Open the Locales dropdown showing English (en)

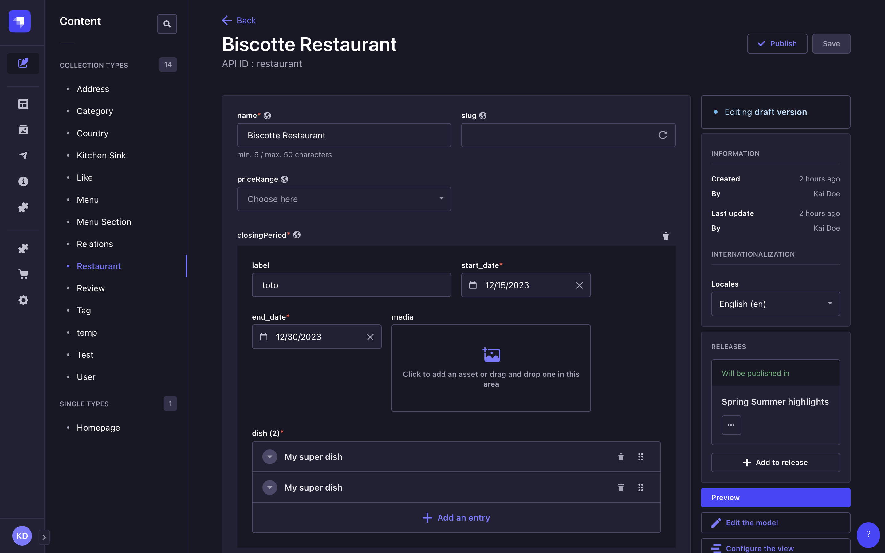click(x=775, y=304)
